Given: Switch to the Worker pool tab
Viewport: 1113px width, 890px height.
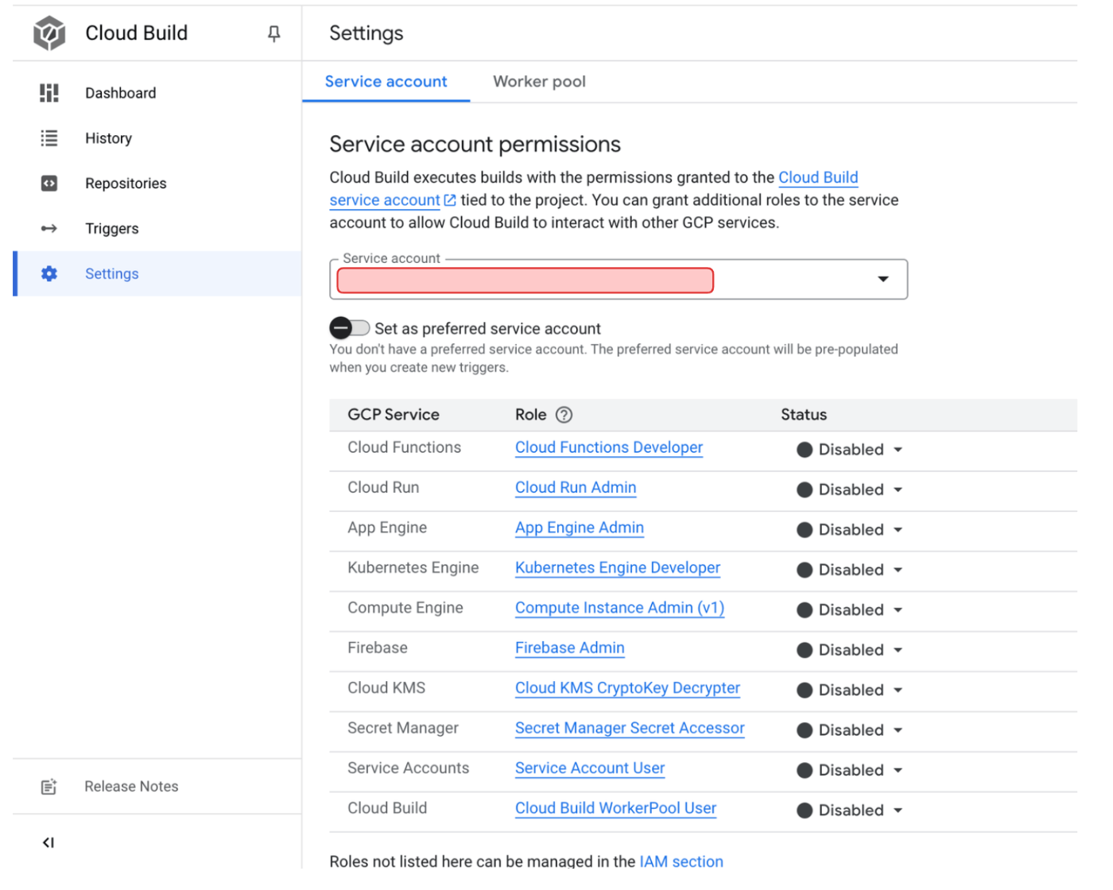Looking at the screenshot, I should [x=539, y=82].
